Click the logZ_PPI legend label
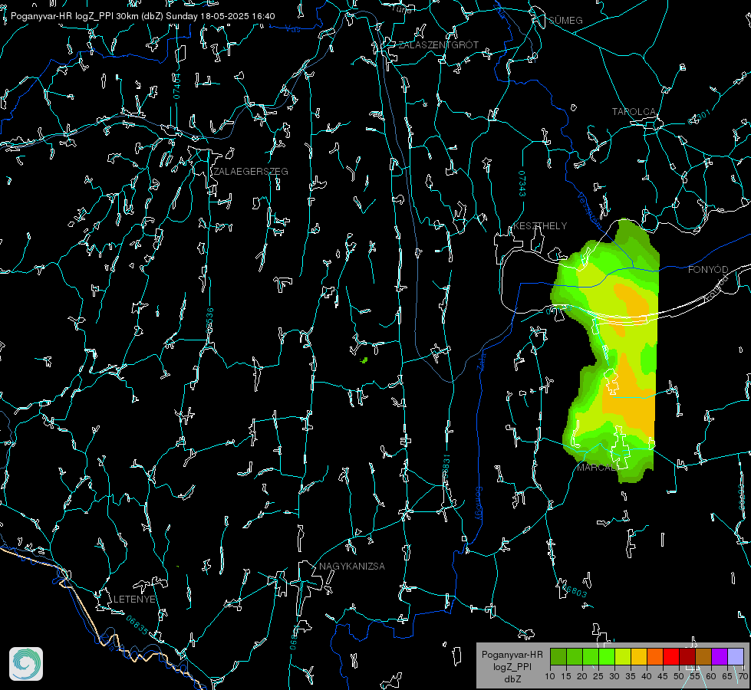Screen dimensions: 751x690 (x=512, y=667)
